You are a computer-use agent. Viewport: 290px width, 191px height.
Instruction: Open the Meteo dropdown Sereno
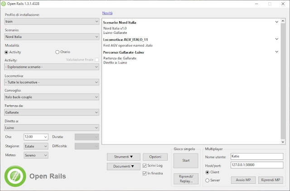pos(36,155)
